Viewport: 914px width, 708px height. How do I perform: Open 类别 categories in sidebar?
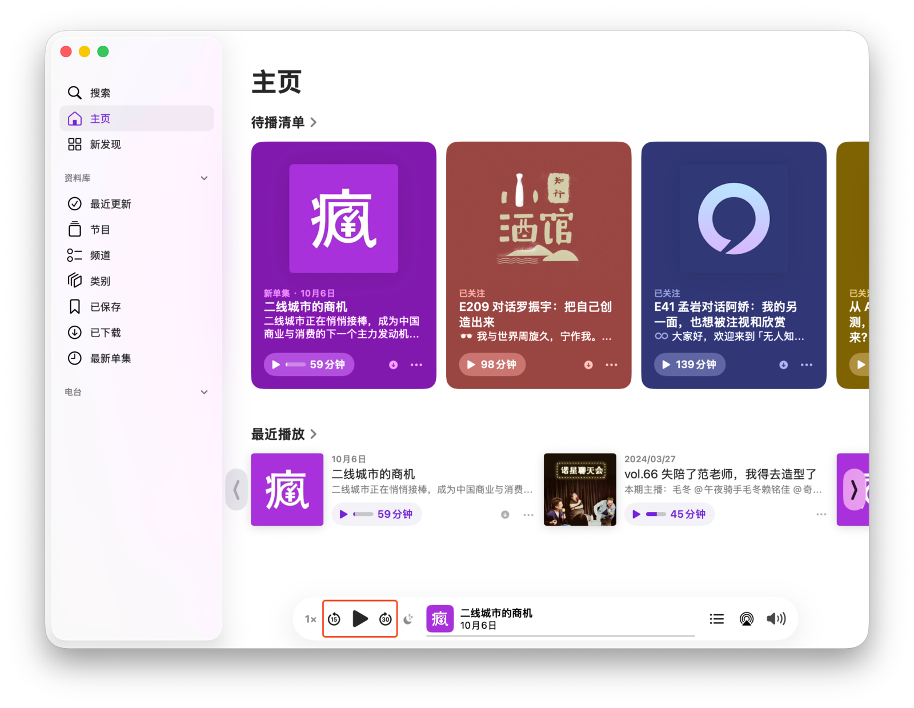(137, 281)
